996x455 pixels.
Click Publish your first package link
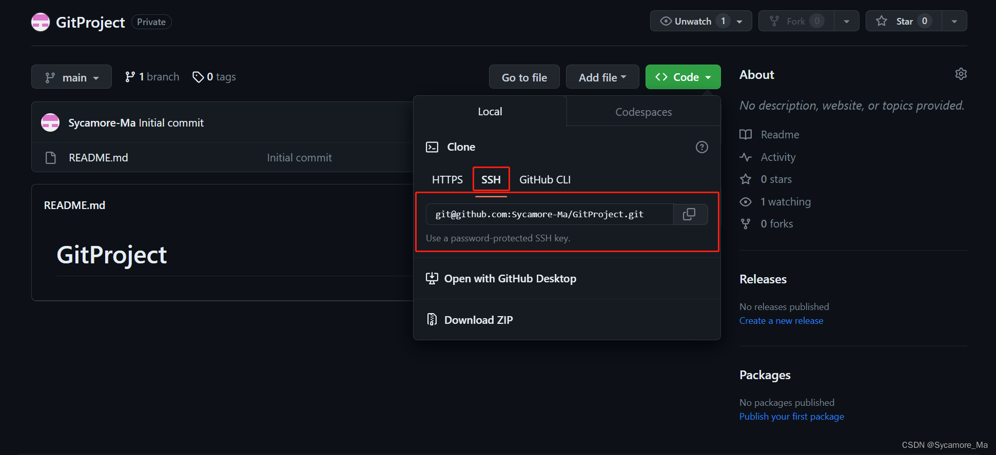point(791,416)
